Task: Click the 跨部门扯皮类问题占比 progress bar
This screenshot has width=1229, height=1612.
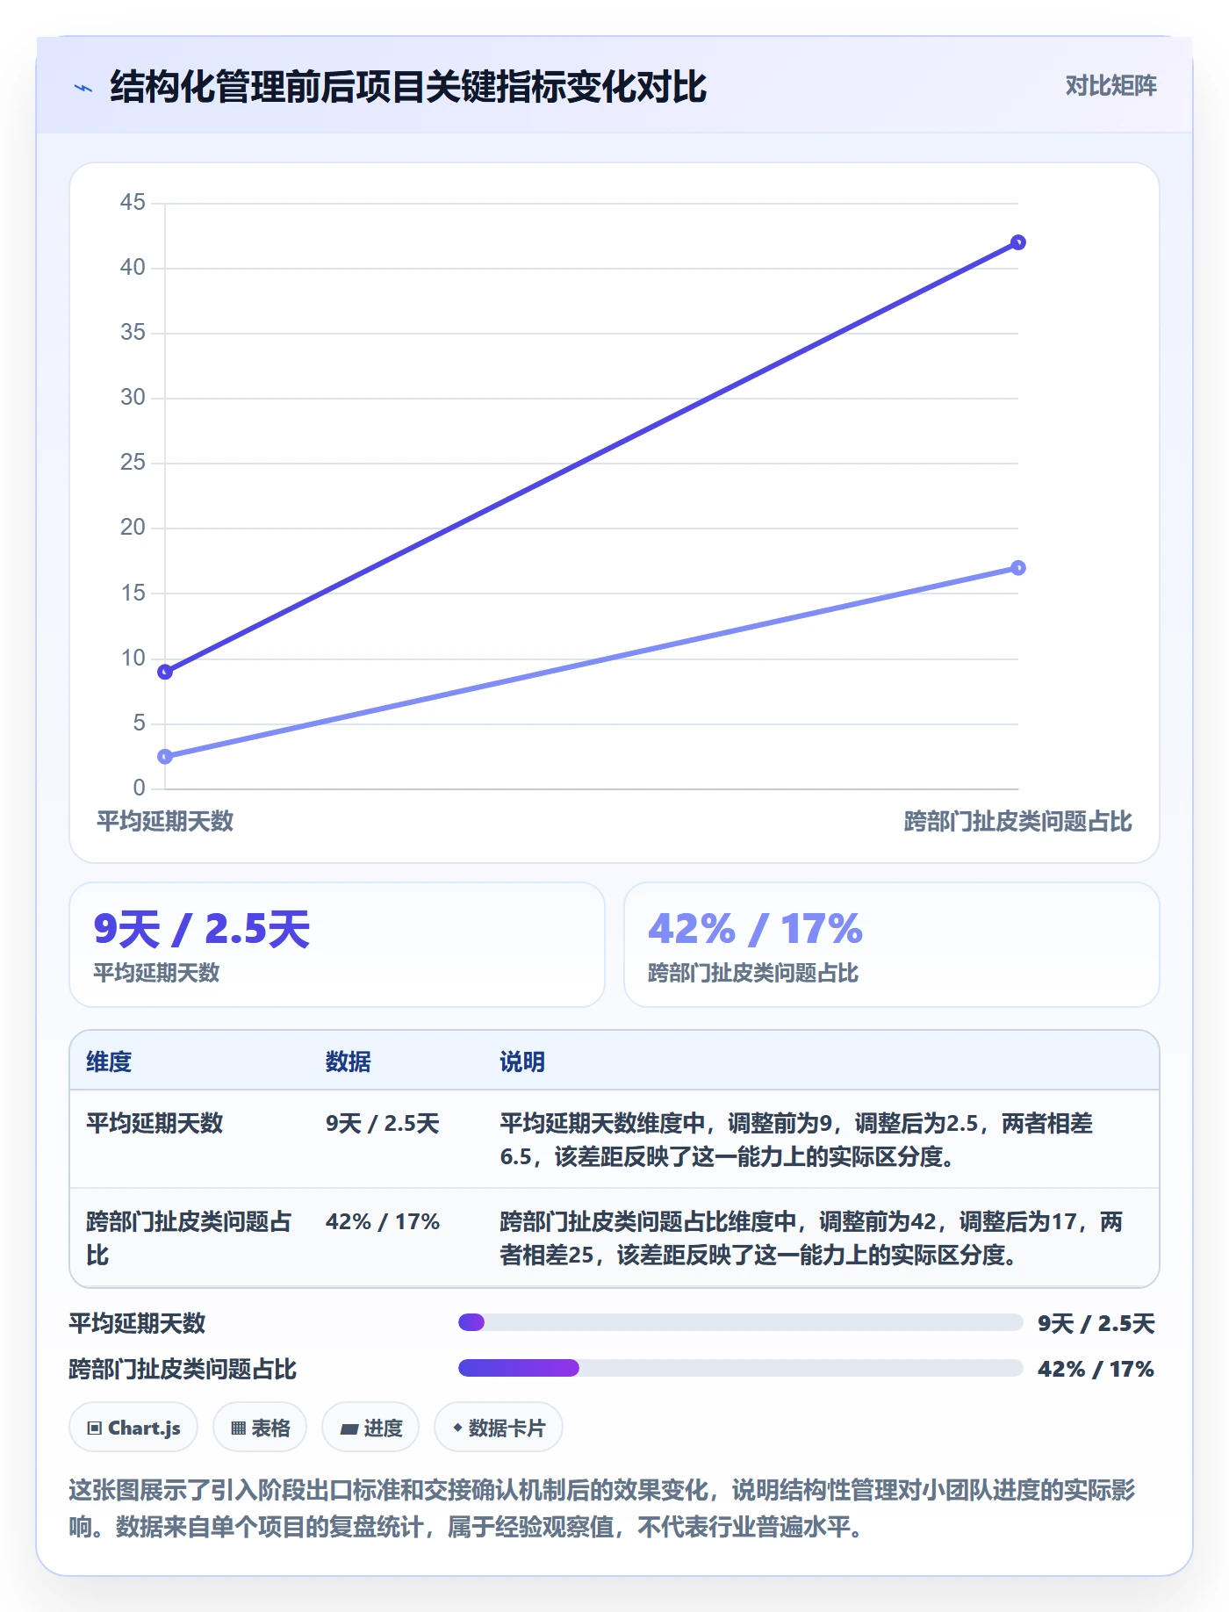Action: 740,1368
